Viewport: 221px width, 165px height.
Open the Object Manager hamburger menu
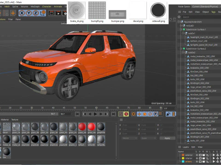click(180, 12)
